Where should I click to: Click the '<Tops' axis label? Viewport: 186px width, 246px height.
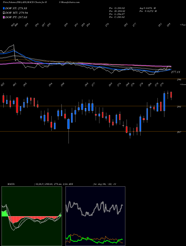[183, 25]
